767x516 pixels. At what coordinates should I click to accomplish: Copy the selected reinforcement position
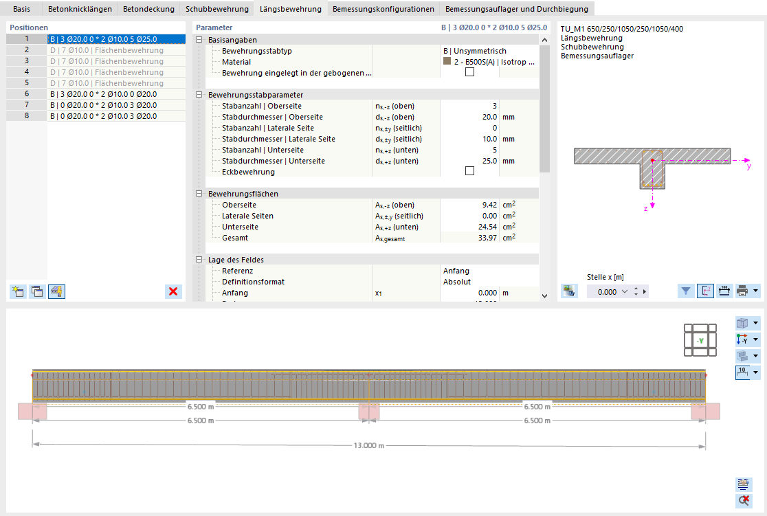click(x=37, y=291)
